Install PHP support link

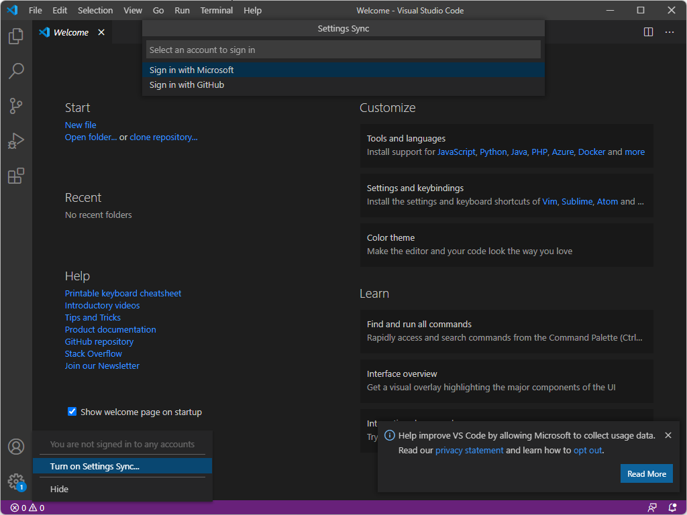[539, 152]
